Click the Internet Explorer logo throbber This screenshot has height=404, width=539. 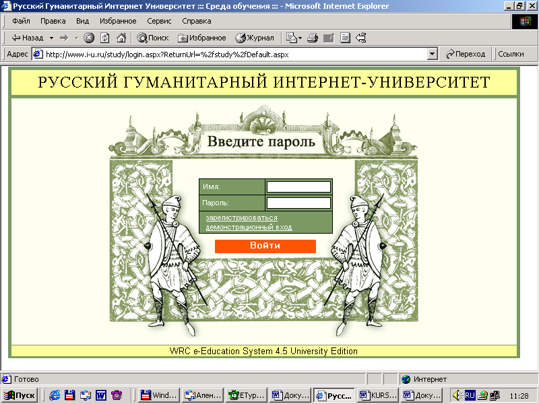coord(525,22)
